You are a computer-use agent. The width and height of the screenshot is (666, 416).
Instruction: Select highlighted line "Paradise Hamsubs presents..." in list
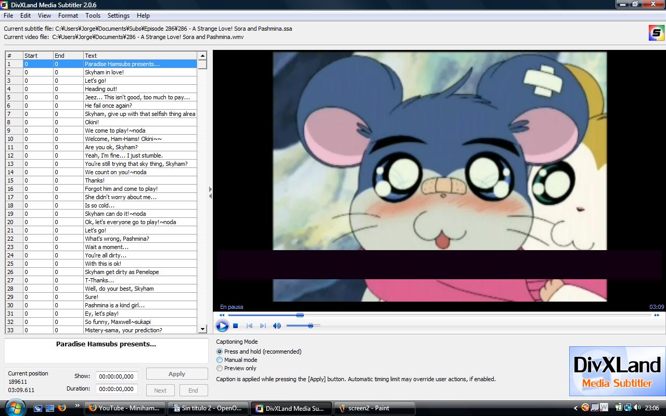101,64
